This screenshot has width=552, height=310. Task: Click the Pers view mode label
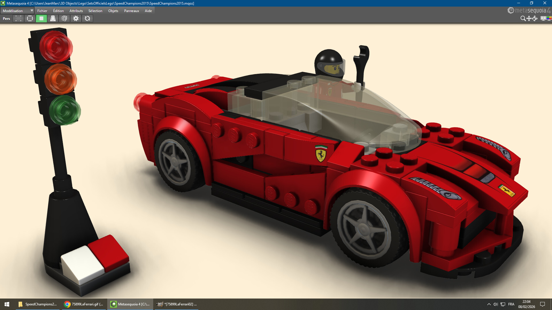tap(6, 18)
